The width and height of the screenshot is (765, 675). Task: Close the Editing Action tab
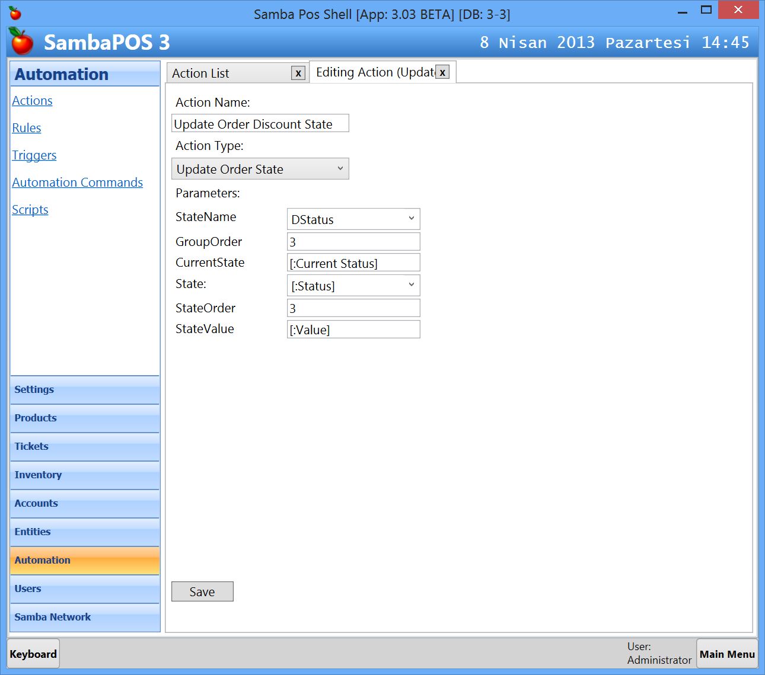coord(442,72)
